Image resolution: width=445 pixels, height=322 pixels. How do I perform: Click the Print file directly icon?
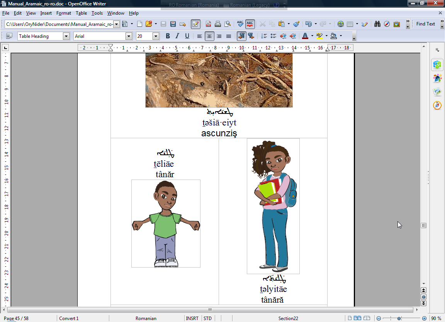click(x=218, y=24)
